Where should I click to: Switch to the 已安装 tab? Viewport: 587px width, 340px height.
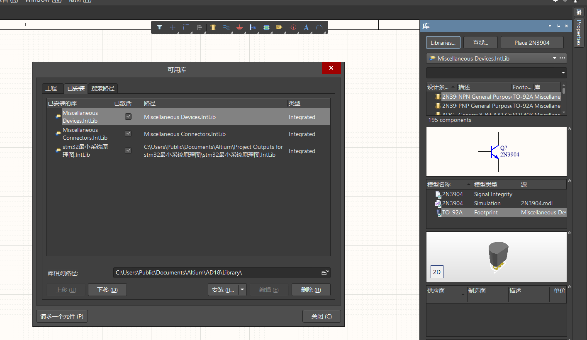pyautogui.click(x=76, y=88)
